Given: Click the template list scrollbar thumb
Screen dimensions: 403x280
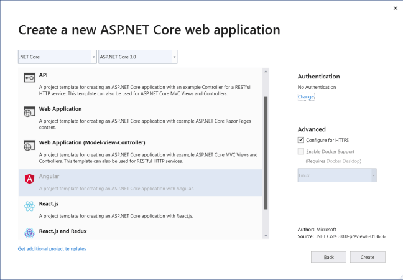Looking at the screenshot, I should [266, 152].
